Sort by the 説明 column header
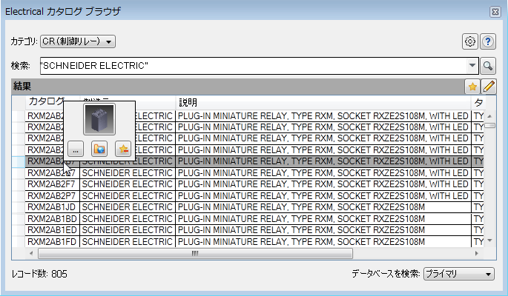The image size is (508, 296). click(x=323, y=102)
